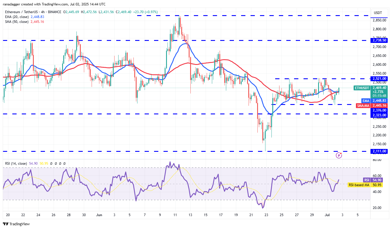The width and height of the screenshot is (392, 229).
Task: Click the TradingView logo at bottom left
Action: [16, 224]
